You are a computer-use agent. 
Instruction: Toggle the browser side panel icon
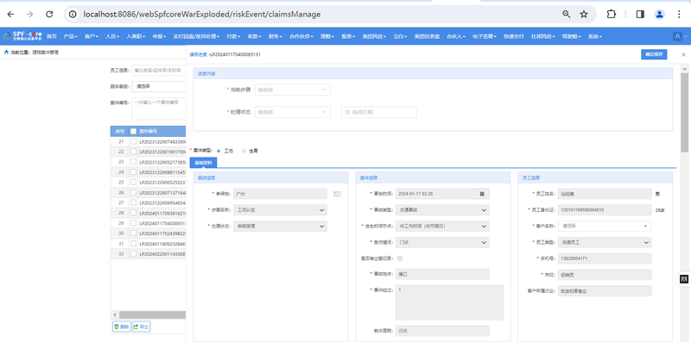[x=640, y=14]
